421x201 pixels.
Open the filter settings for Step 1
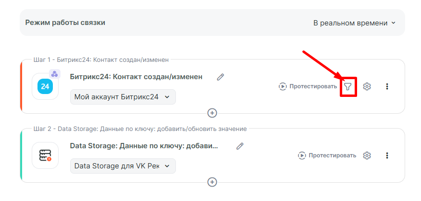click(x=348, y=87)
